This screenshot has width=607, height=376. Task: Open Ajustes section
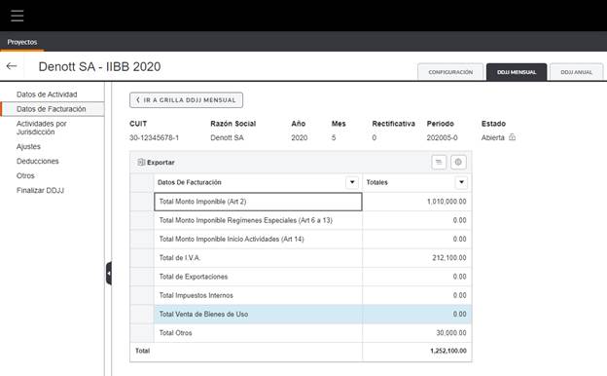click(x=28, y=146)
